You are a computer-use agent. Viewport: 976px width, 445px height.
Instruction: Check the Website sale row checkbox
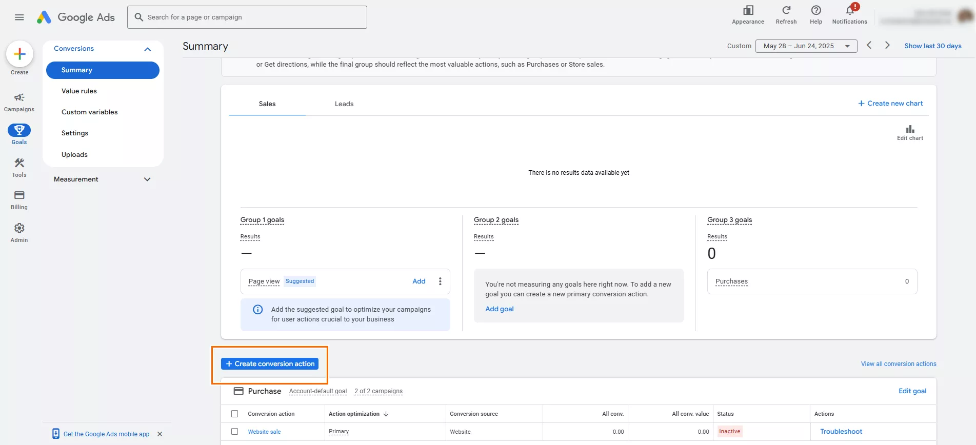click(x=235, y=432)
